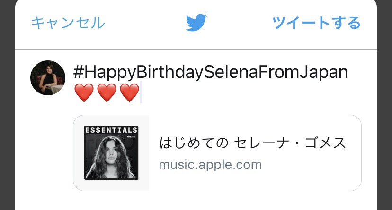Select the middle red heart emoji

(107, 92)
